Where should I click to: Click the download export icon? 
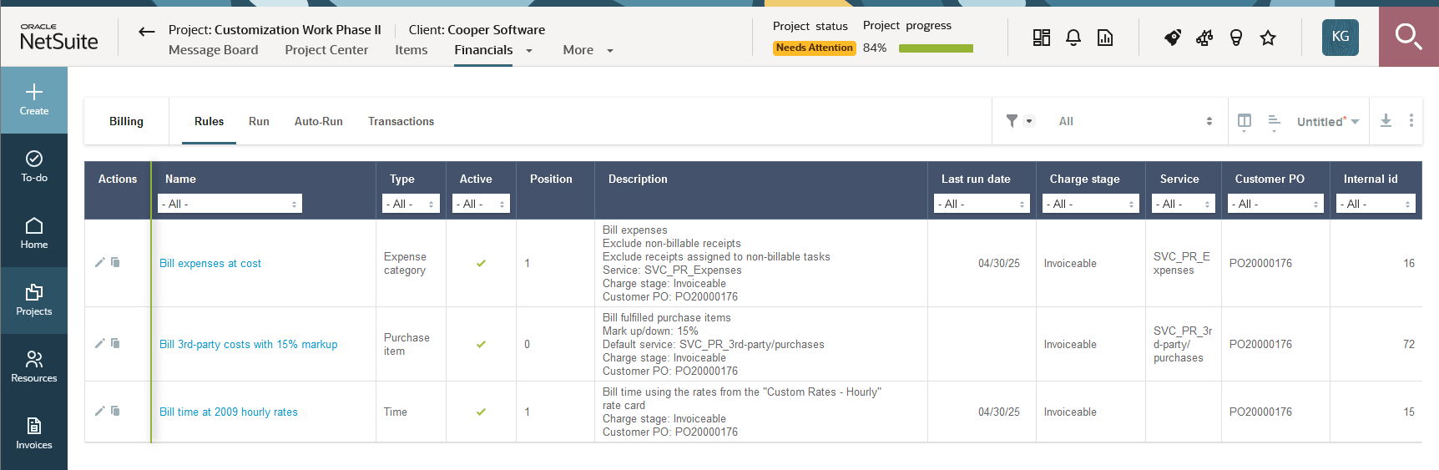[x=1386, y=121]
